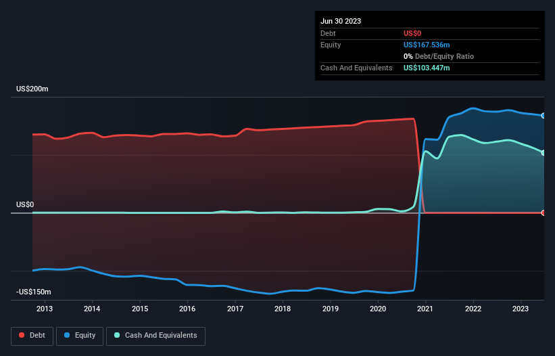Click the US$0 y-axis label
Viewport: 555px width, 356px height.
pos(25,204)
